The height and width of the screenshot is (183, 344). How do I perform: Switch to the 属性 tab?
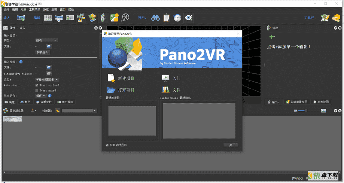tap(10, 102)
